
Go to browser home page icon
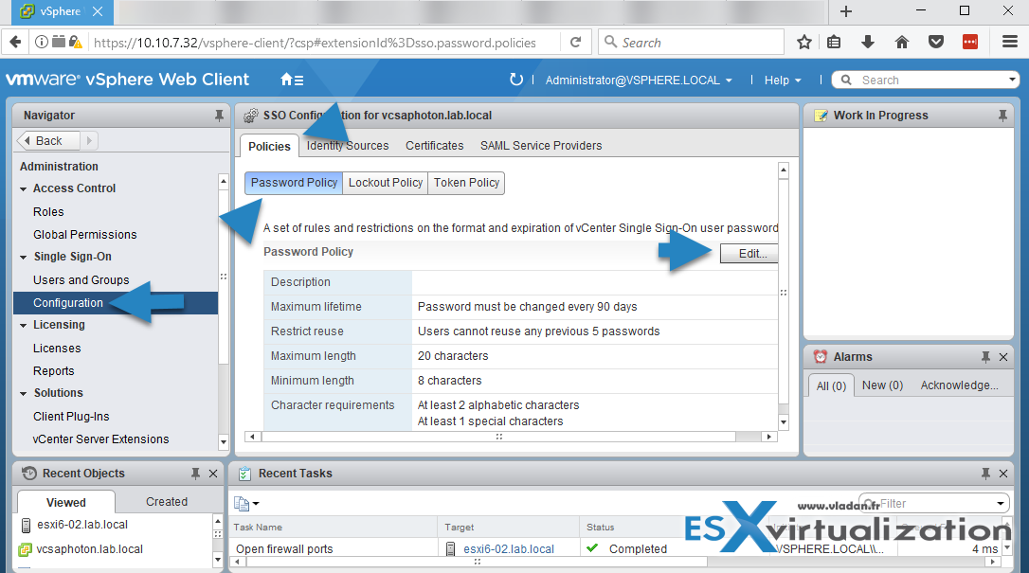[902, 43]
